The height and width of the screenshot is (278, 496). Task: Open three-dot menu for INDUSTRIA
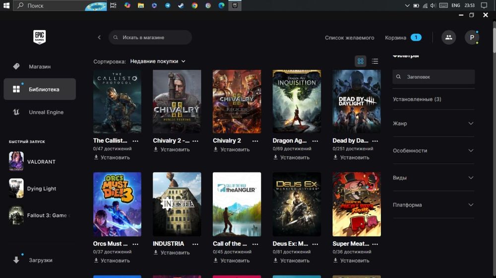(195, 244)
